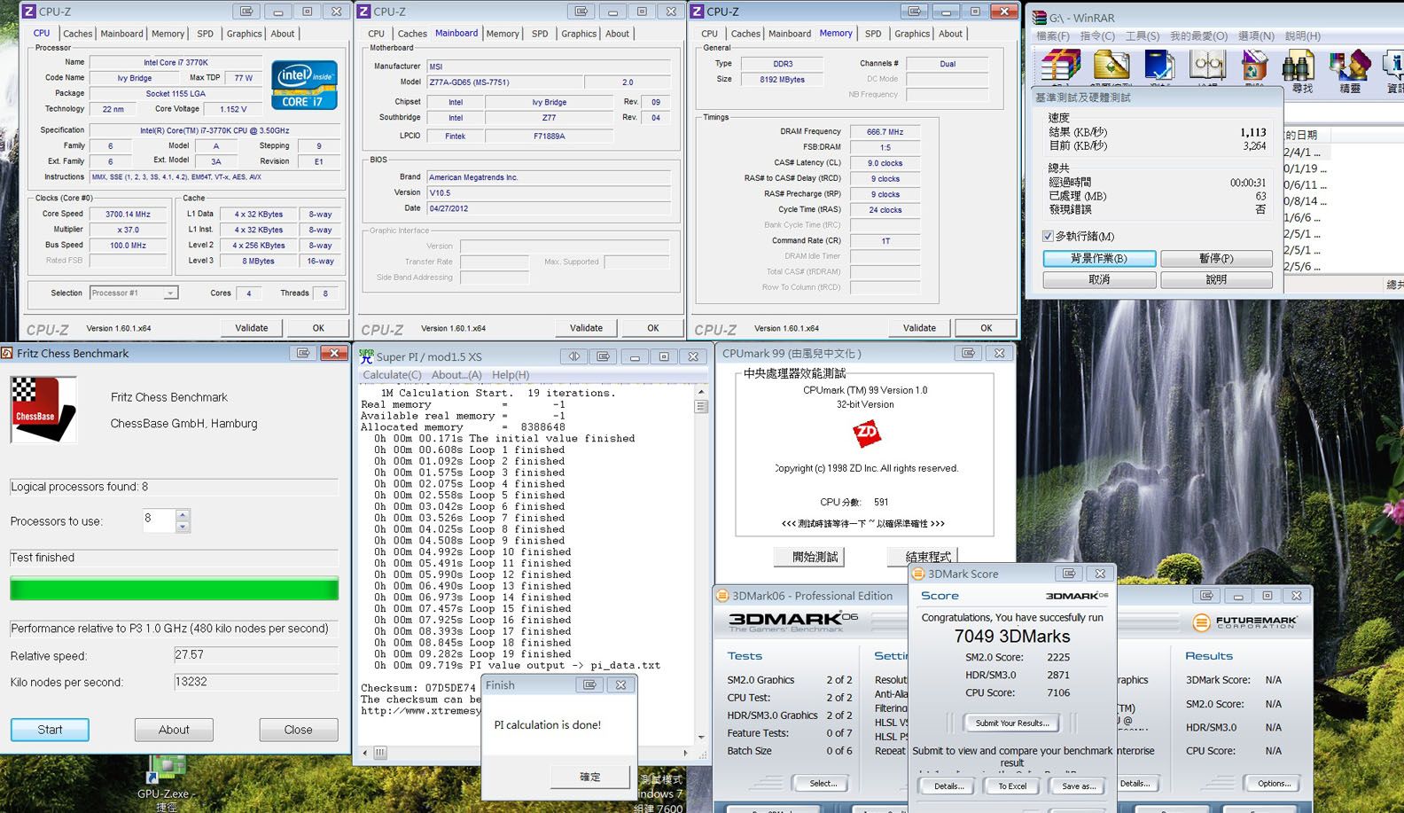Click the extra title-bar button in CPUmark 99

(x=969, y=353)
